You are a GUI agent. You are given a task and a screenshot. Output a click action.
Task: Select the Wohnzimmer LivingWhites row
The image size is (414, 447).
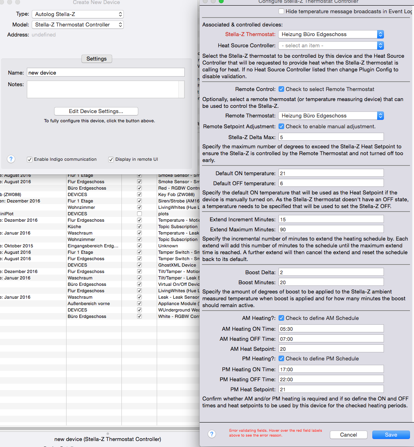click(x=100, y=207)
